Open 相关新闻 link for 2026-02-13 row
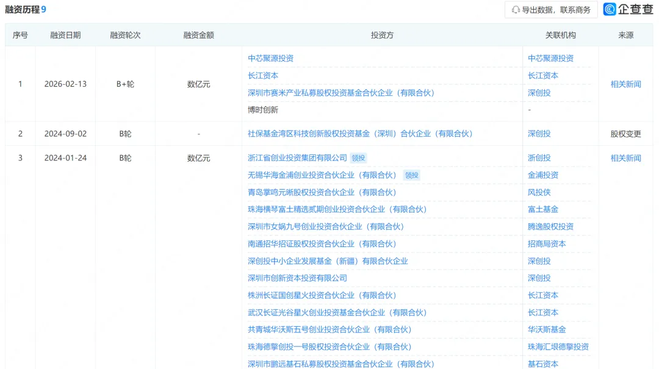 [625, 84]
